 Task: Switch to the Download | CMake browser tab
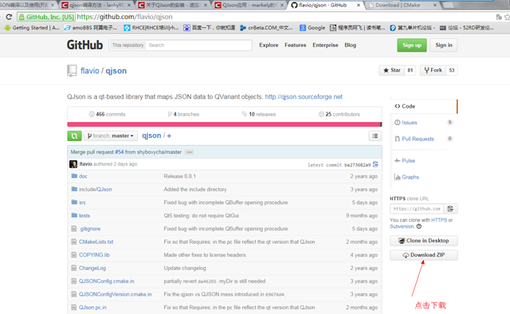tap(402, 6)
